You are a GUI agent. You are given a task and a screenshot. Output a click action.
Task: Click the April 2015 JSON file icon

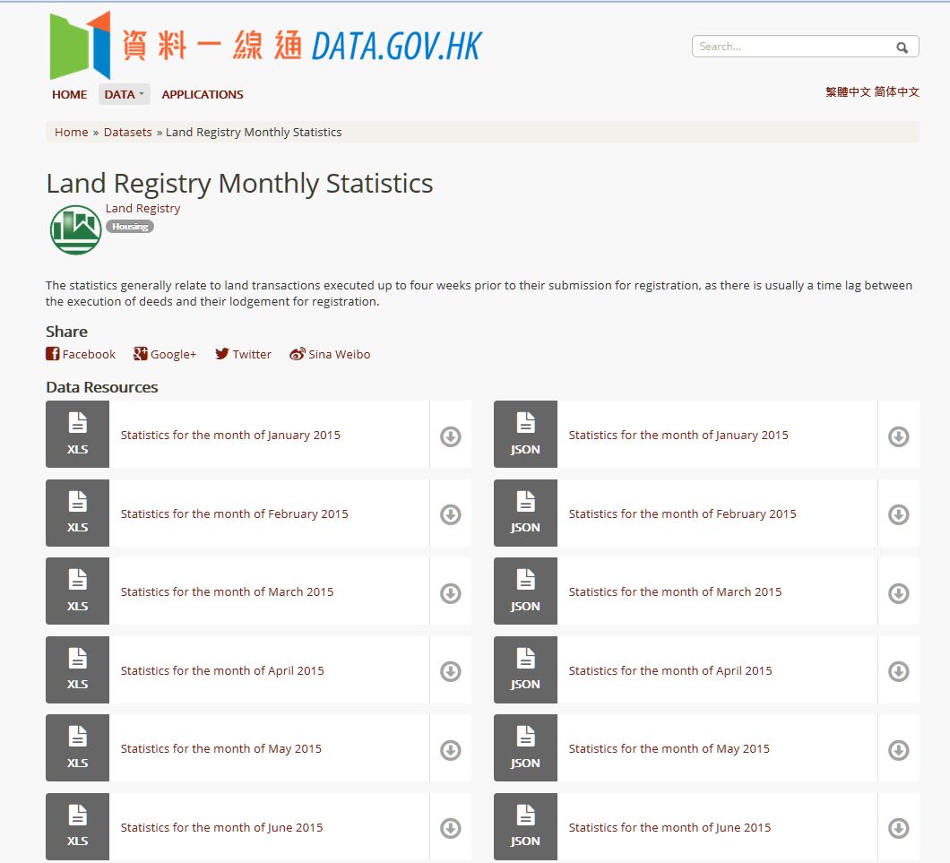(525, 669)
